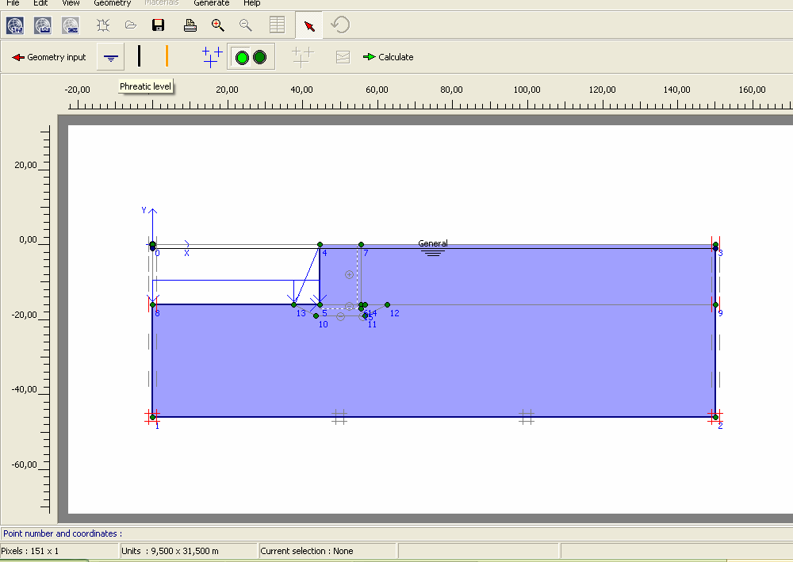Select geometry point 3
This screenshot has width=793, height=562.
715,245
